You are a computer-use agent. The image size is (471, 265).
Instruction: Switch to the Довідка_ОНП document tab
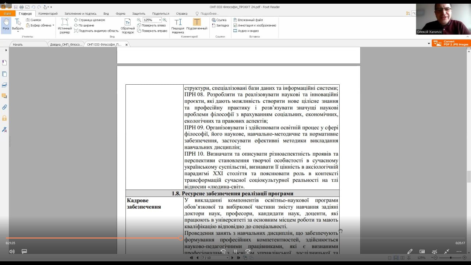[x=65, y=45]
